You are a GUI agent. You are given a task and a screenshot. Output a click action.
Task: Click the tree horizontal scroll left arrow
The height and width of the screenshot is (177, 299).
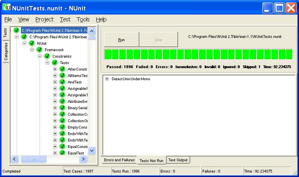15,159
